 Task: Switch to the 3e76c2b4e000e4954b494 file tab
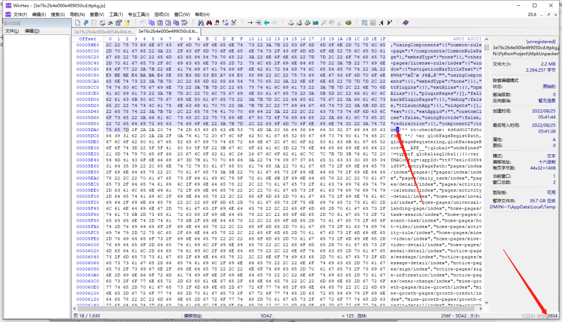pos(104,32)
